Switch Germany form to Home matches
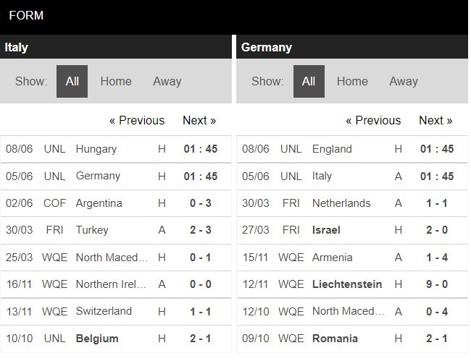Viewport: 471px width, 361px height. [352, 81]
